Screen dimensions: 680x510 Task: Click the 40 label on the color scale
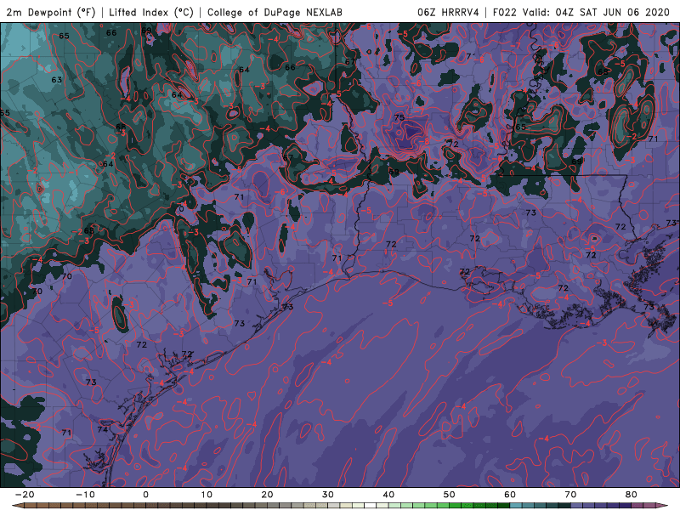pos(388,495)
